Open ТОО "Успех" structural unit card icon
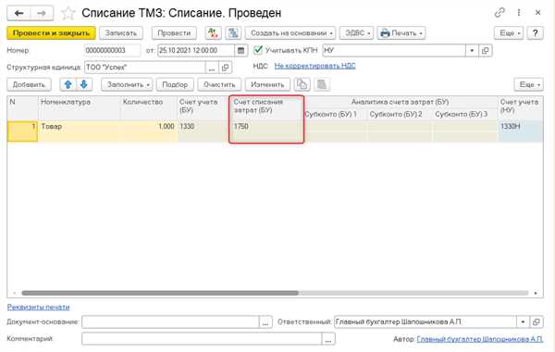The height and width of the screenshot is (352, 555). (x=225, y=68)
